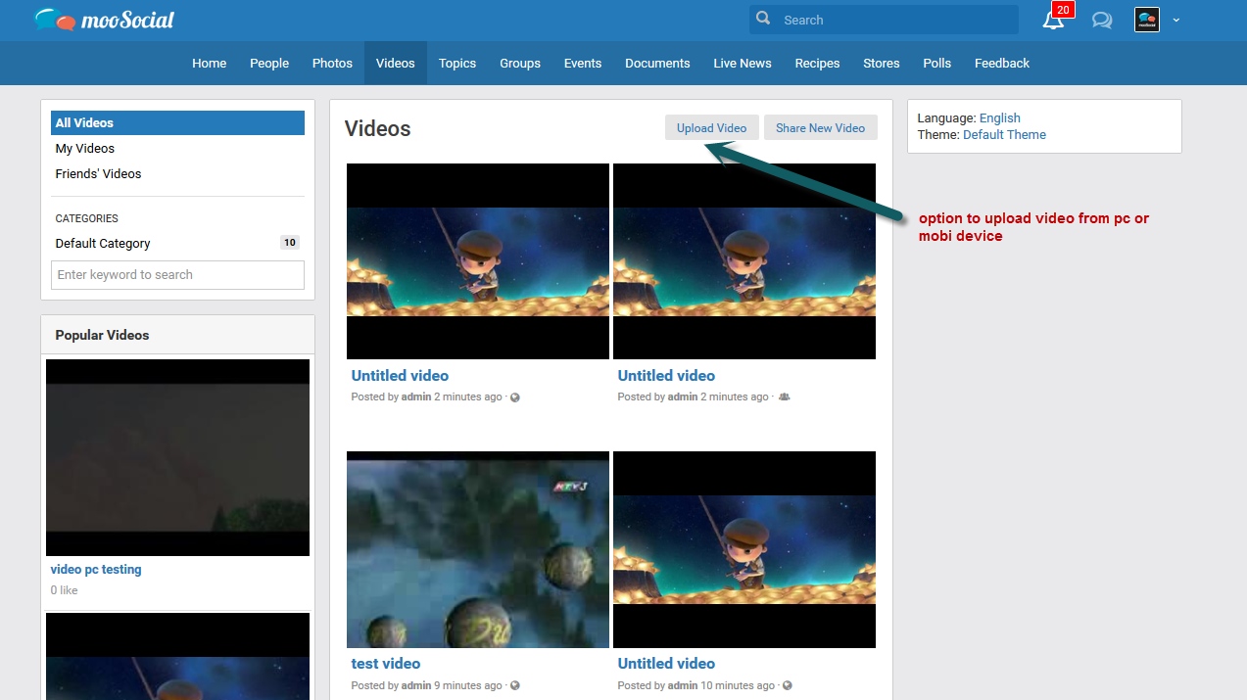This screenshot has width=1247, height=700.
Task: Change language via English link
Action: click(x=1000, y=117)
